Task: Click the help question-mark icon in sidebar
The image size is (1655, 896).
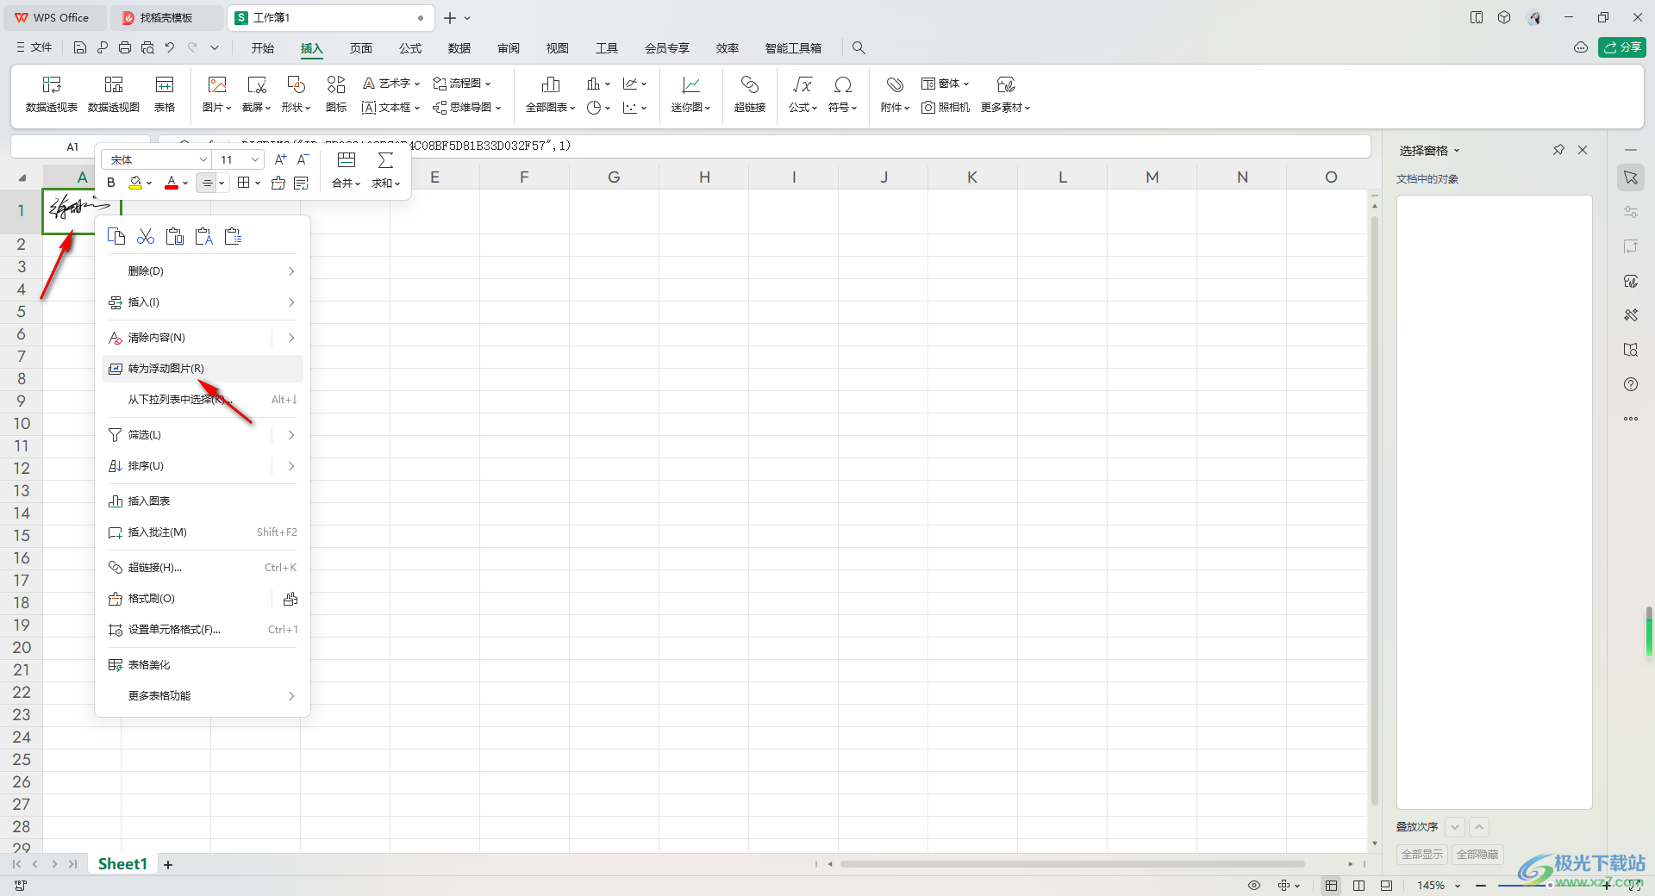Action: [x=1631, y=384]
